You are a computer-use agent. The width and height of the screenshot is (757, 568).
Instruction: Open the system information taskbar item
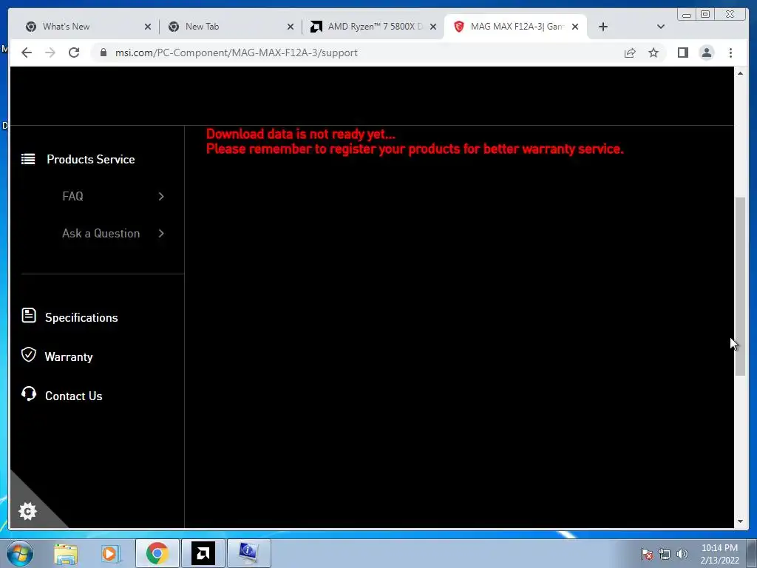(x=248, y=553)
